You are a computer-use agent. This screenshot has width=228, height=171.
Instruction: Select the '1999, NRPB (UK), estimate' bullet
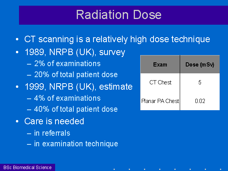[79, 87]
